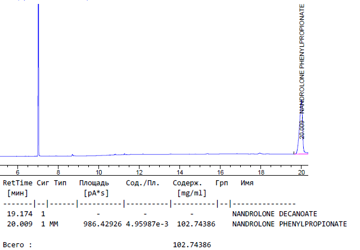Click the Сод./Пл. column header

click(142, 183)
